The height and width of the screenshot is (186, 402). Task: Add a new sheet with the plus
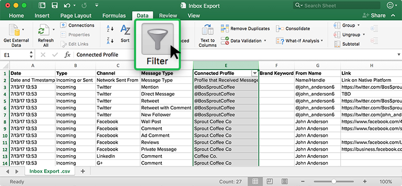pos(82,171)
